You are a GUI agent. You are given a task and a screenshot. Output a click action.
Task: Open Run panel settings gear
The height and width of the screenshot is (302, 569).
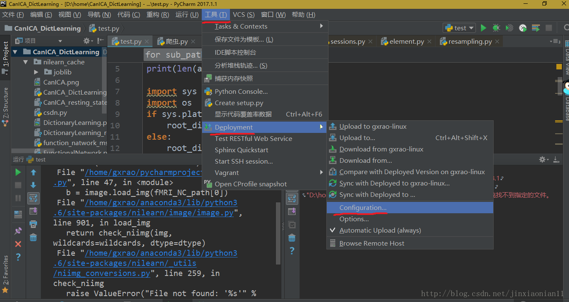point(543,159)
